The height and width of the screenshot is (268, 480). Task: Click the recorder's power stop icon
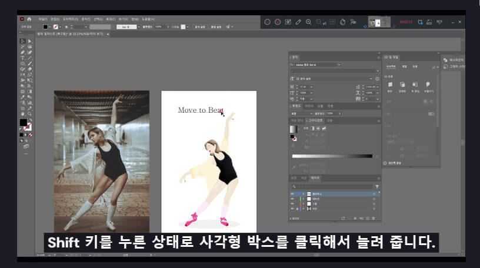click(267, 22)
